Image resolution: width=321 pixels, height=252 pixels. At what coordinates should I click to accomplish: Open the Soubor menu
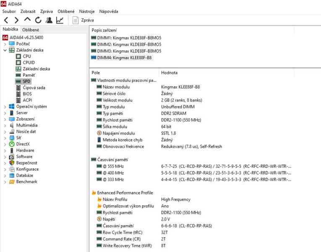(9, 11)
